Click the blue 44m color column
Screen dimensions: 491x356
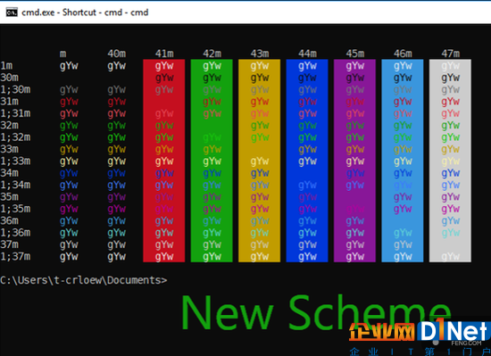pos(307,161)
